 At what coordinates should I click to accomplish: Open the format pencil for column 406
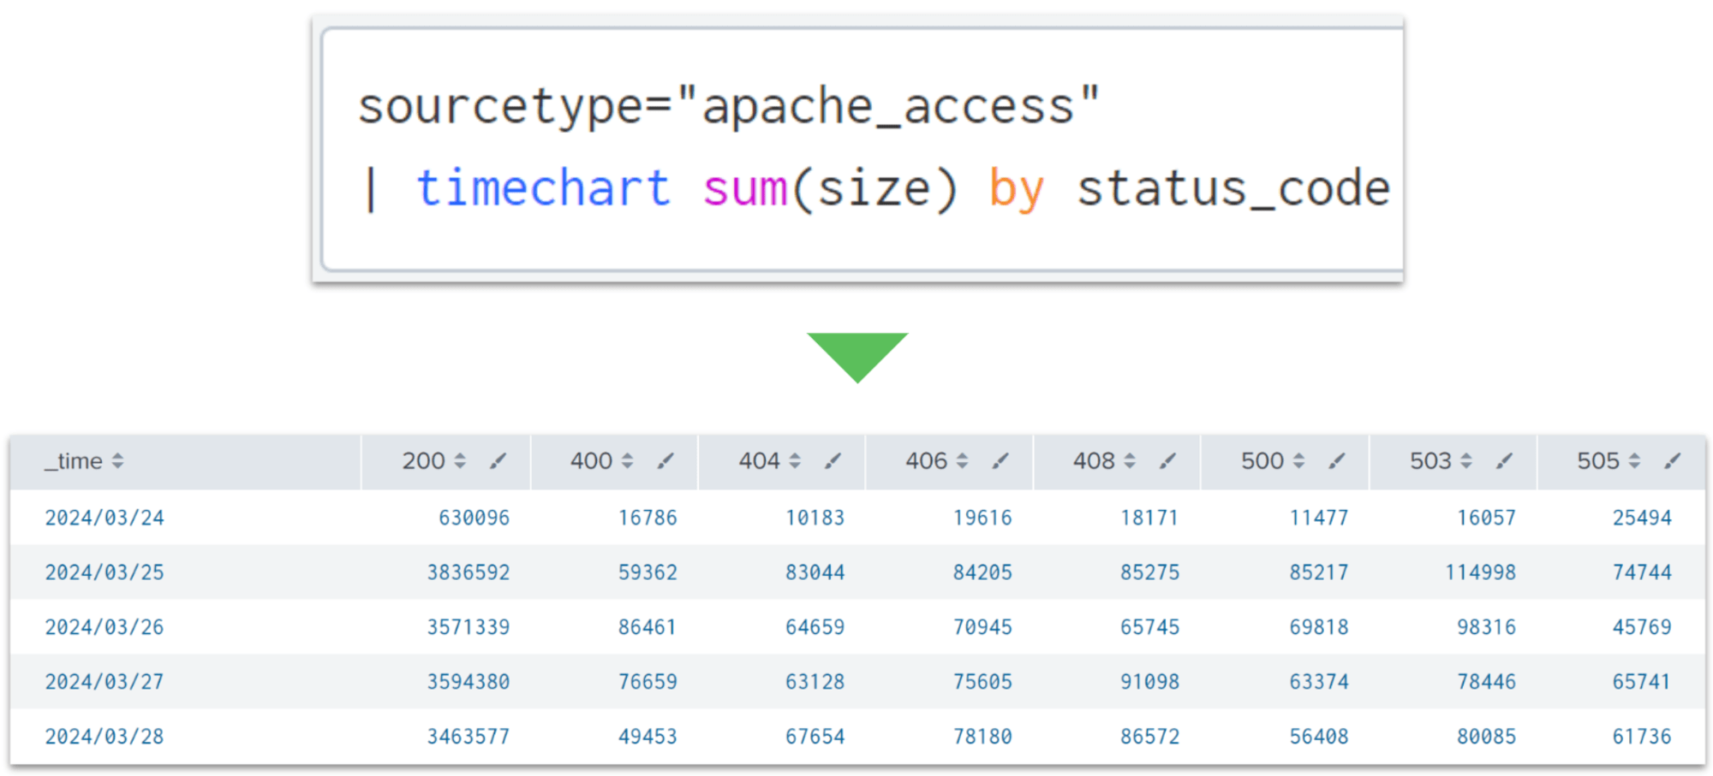[x=1000, y=461]
